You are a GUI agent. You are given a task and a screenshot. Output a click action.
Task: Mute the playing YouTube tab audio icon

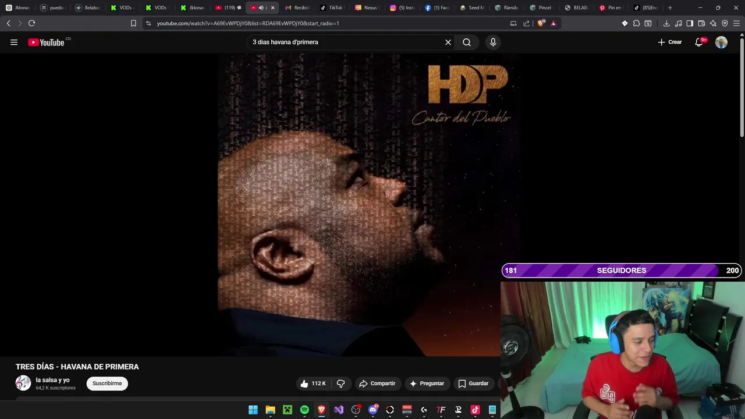click(x=261, y=8)
